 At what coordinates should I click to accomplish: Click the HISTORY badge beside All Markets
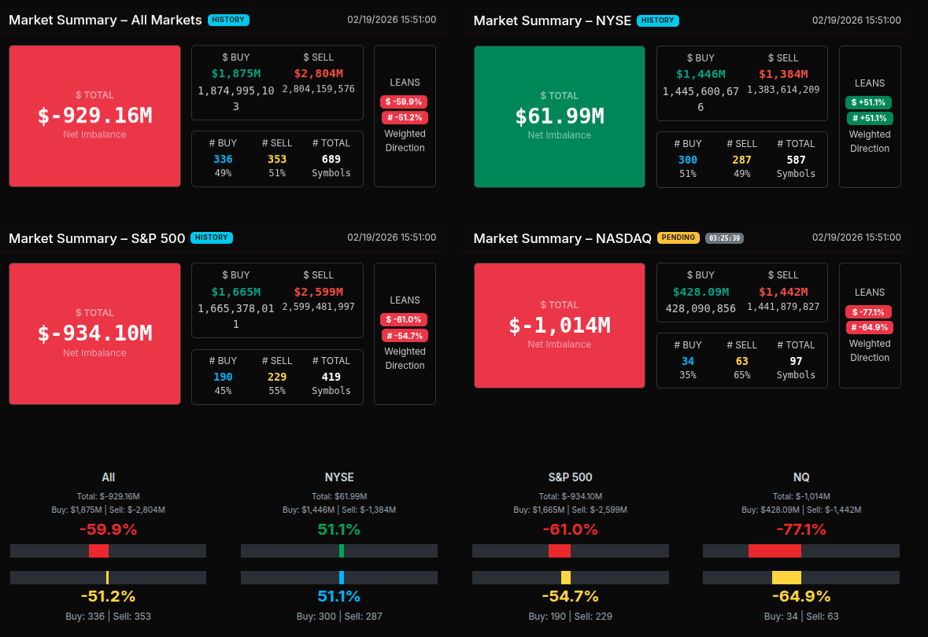[x=228, y=20]
